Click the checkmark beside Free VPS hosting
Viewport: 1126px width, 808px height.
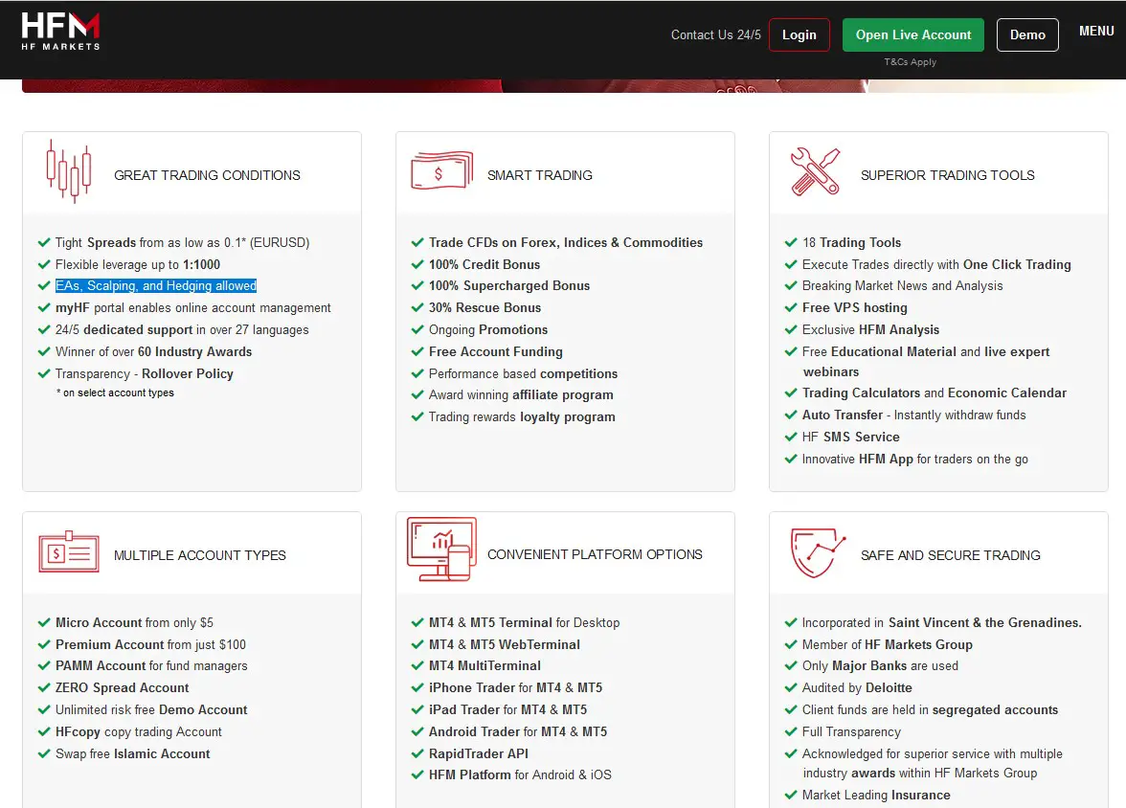[791, 307]
